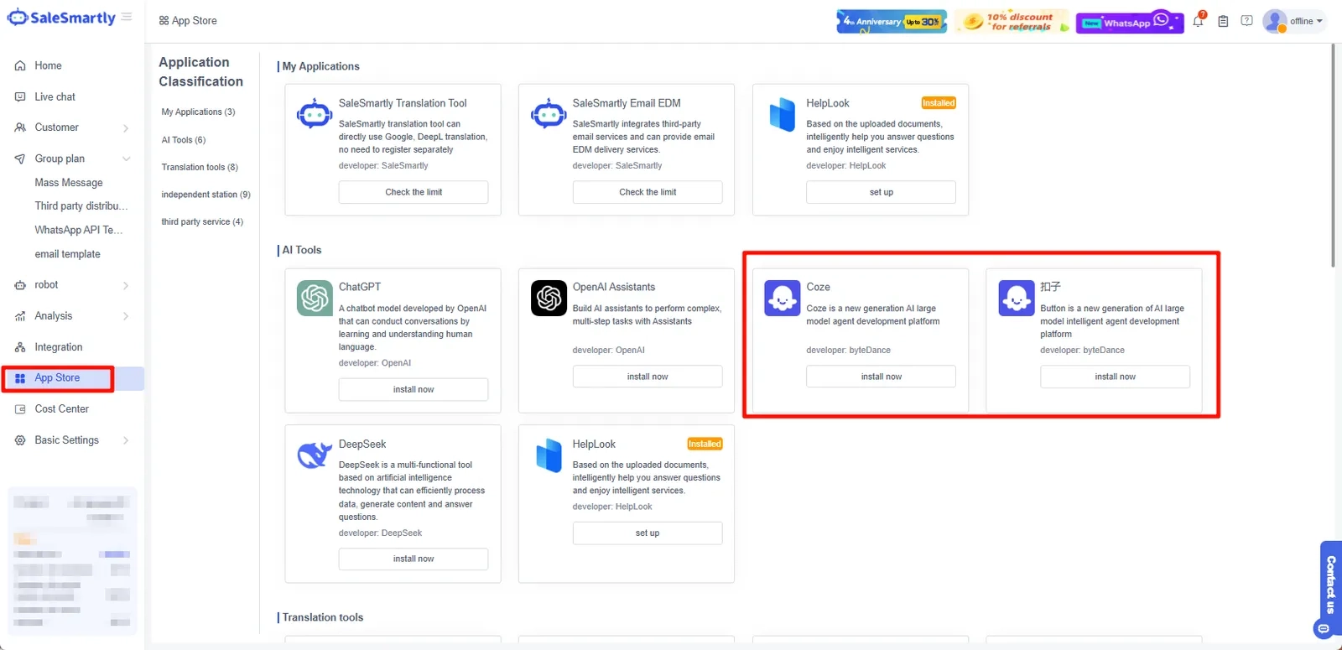This screenshot has height=650, width=1342.
Task: Click the Cost Center wallet icon
Action: (20, 409)
